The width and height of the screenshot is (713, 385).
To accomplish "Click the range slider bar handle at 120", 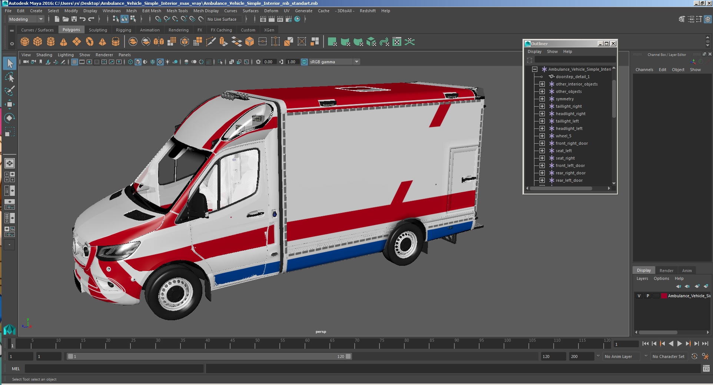I will tap(348, 356).
